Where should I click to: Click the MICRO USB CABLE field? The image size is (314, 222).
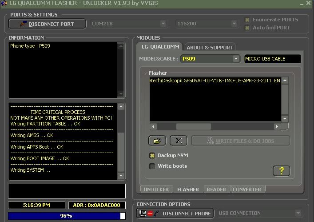(x=273, y=59)
